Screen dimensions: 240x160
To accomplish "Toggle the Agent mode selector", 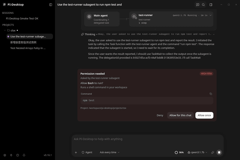I will point(87,152).
